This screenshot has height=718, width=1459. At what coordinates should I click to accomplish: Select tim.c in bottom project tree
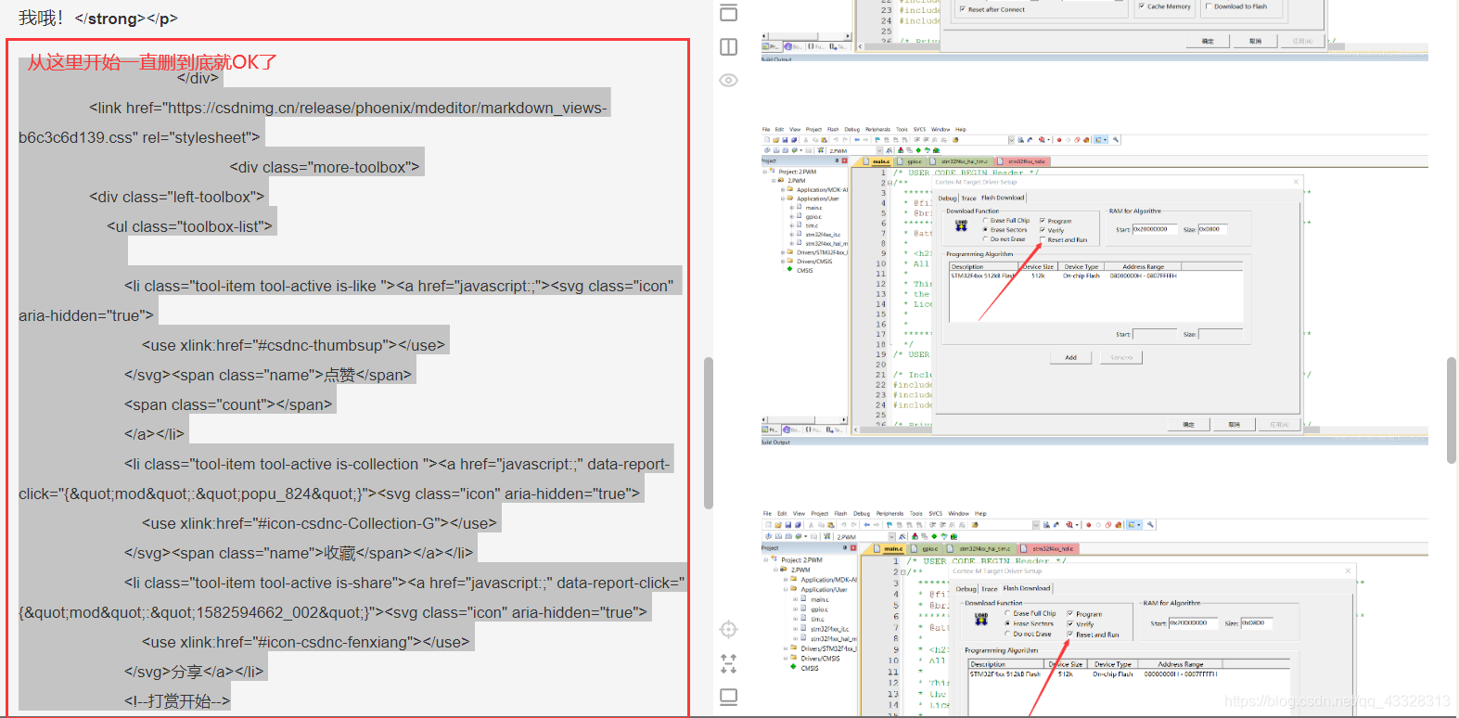(x=817, y=619)
